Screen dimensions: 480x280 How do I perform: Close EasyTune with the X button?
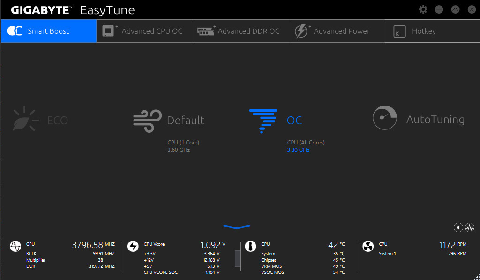click(472, 9)
